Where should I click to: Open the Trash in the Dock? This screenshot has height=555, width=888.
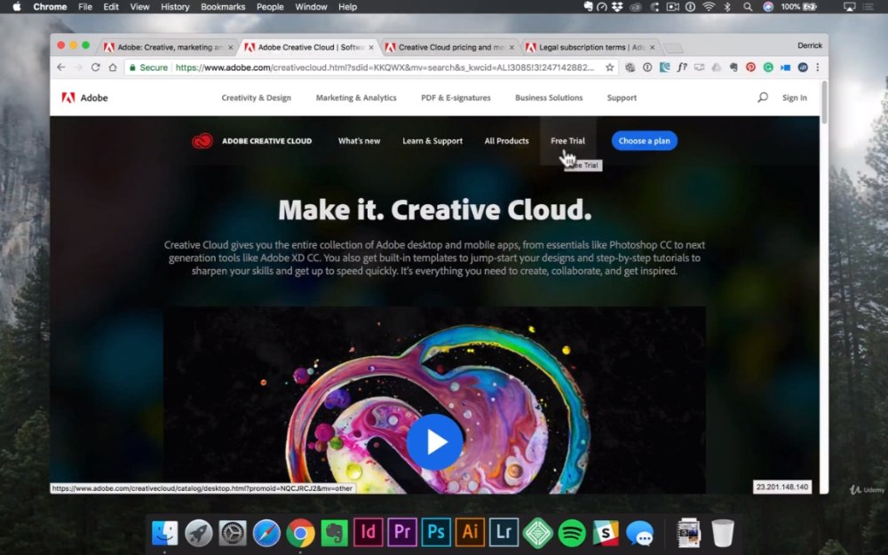(x=723, y=533)
